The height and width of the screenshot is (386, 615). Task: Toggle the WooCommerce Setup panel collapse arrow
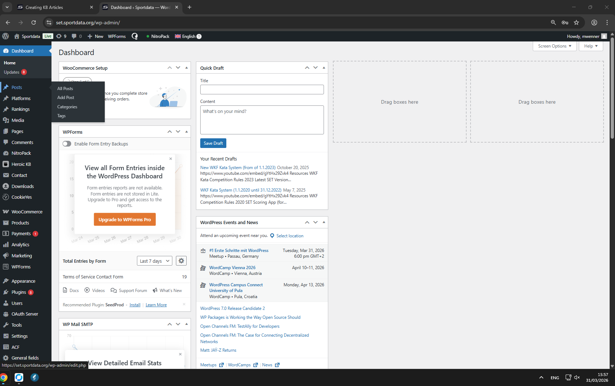coord(186,68)
